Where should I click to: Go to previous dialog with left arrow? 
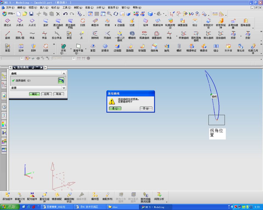11,68
